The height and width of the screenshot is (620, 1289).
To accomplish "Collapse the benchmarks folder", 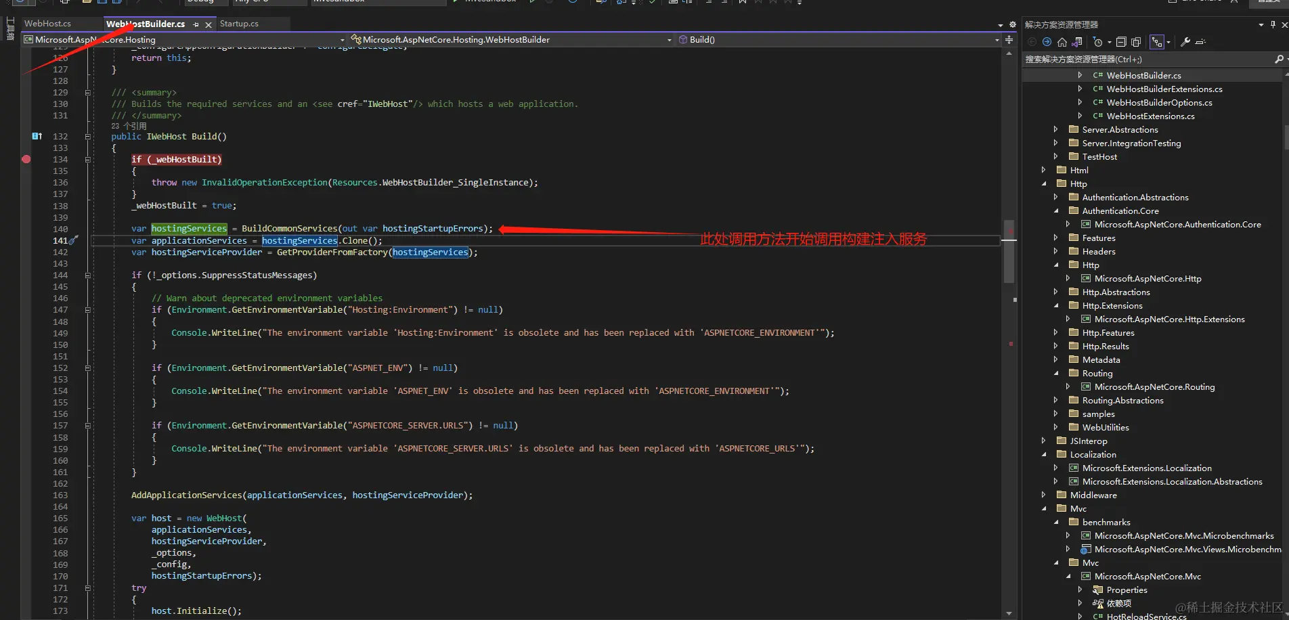I will point(1055,522).
